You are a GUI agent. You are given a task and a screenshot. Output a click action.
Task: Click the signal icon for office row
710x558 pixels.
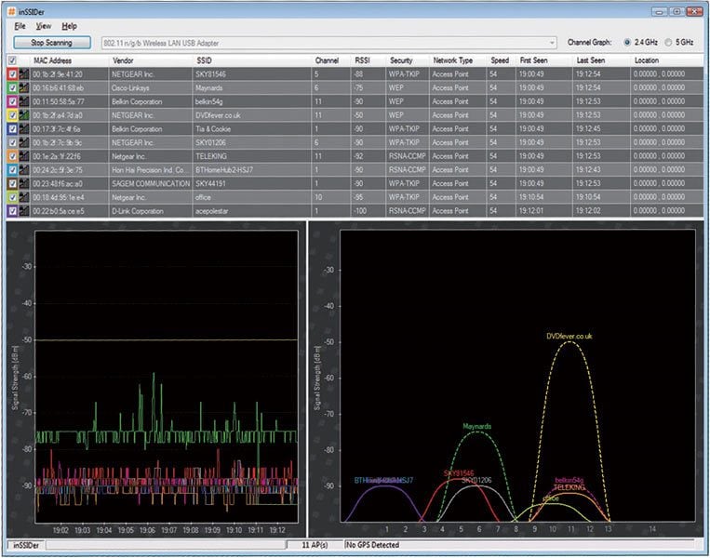tap(23, 197)
